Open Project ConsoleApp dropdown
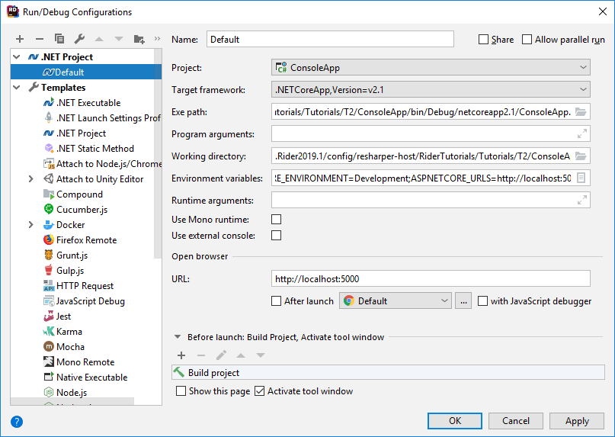Viewport: 615px width, 437px height. coord(431,68)
